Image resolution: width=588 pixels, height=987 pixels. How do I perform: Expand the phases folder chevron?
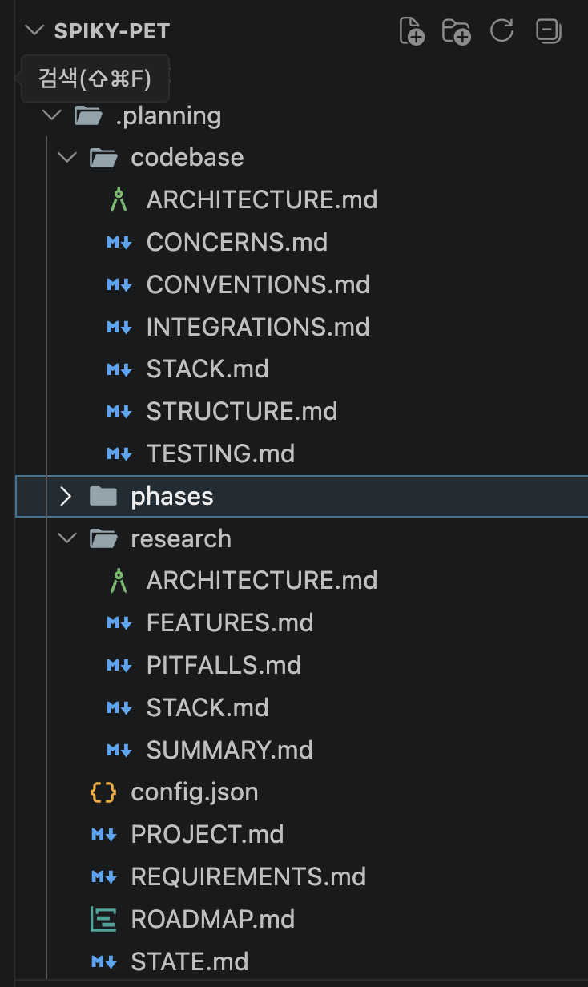(x=67, y=497)
